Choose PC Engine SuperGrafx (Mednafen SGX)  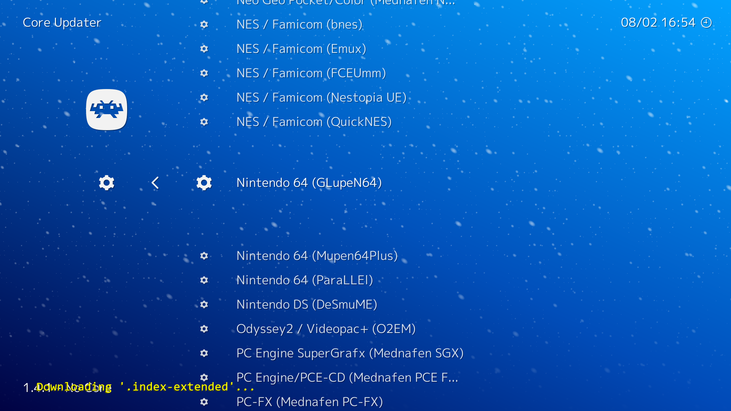pos(350,353)
